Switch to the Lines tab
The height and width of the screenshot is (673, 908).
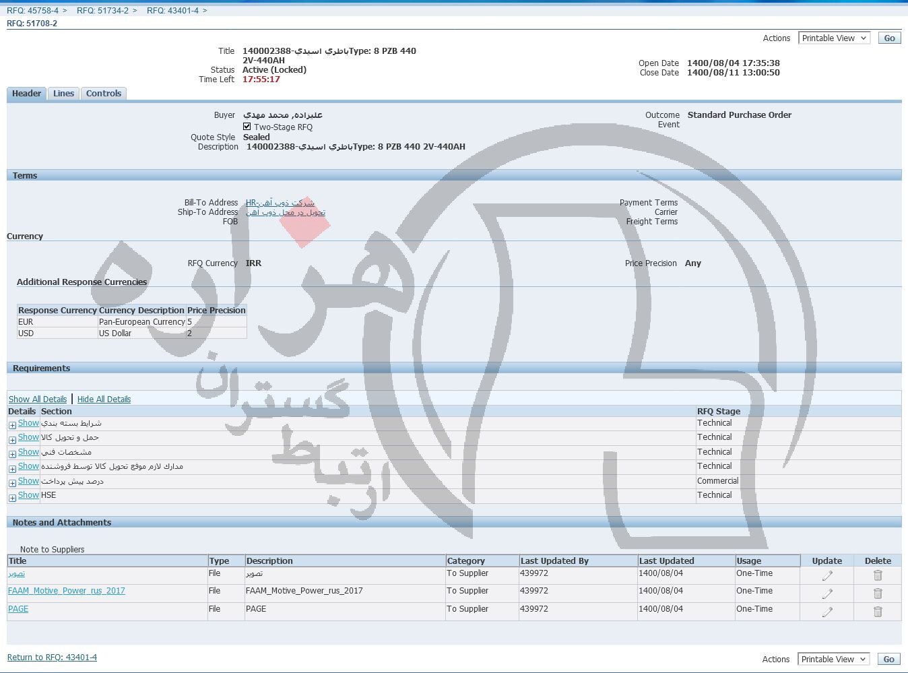point(63,94)
